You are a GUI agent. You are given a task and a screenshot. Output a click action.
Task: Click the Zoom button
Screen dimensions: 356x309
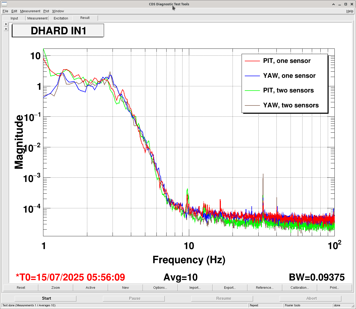click(x=56, y=288)
